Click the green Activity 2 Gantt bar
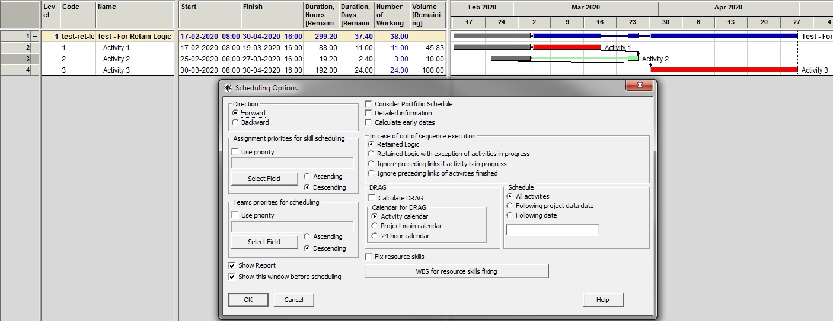 tap(633, 58)
